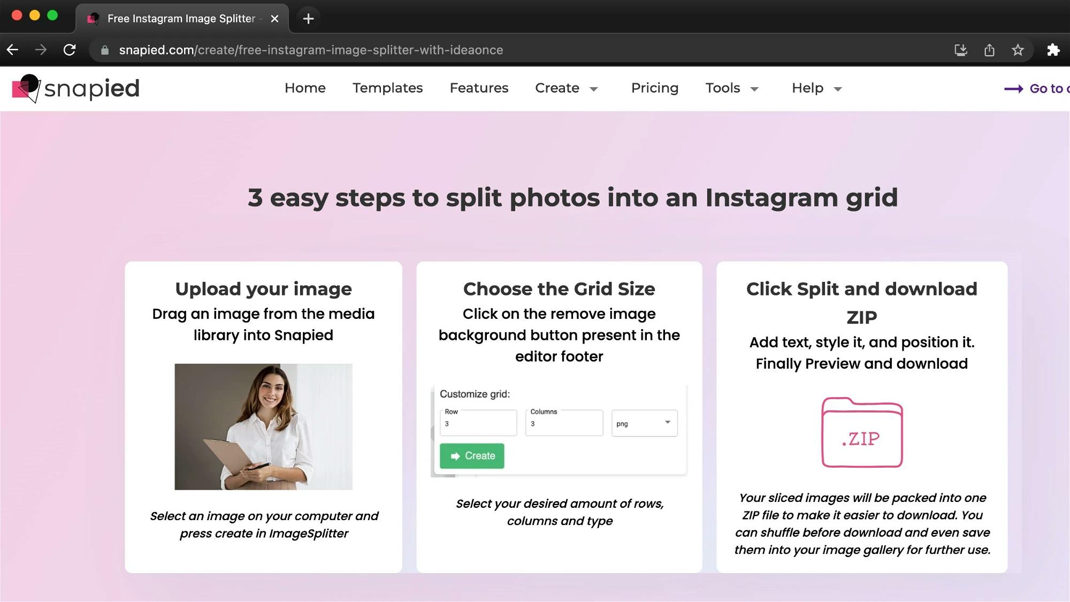Open a new browser tab
The width and height of the screenshot is (1070, 602).
tap(308, 19)
